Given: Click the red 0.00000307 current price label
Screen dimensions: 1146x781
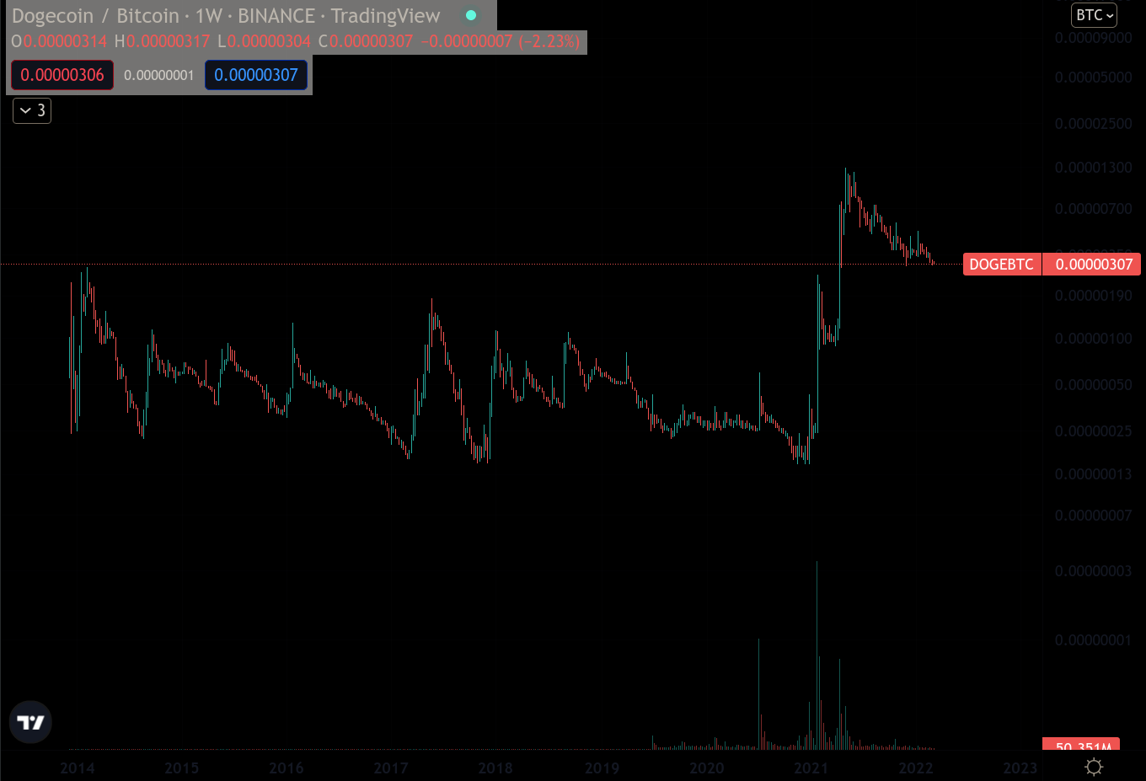Looking at the screenshot, I should (1093, 265).
